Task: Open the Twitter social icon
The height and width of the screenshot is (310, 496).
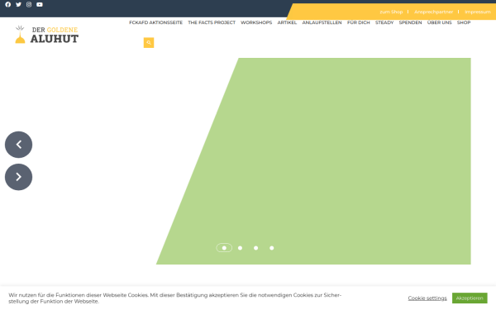Action: click(x=18, y=4)
